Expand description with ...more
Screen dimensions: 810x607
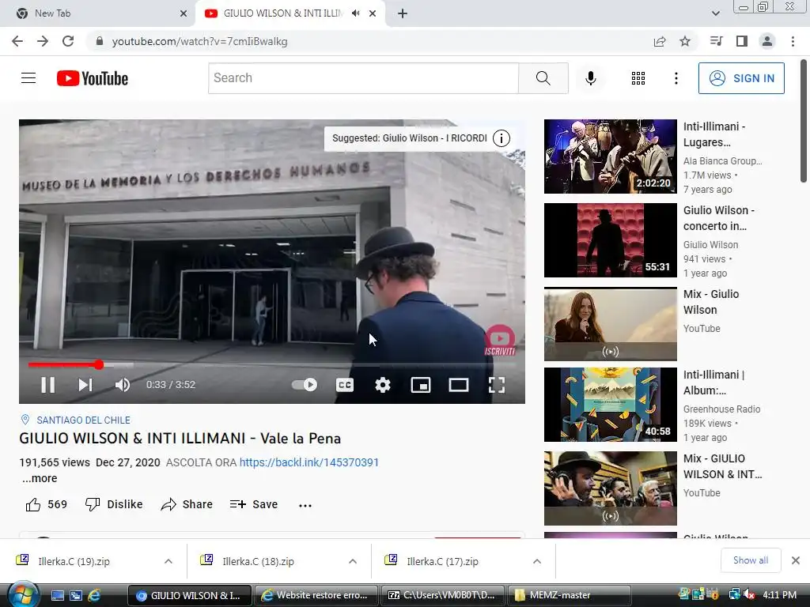pyautogui.click(x=40, y=478)
